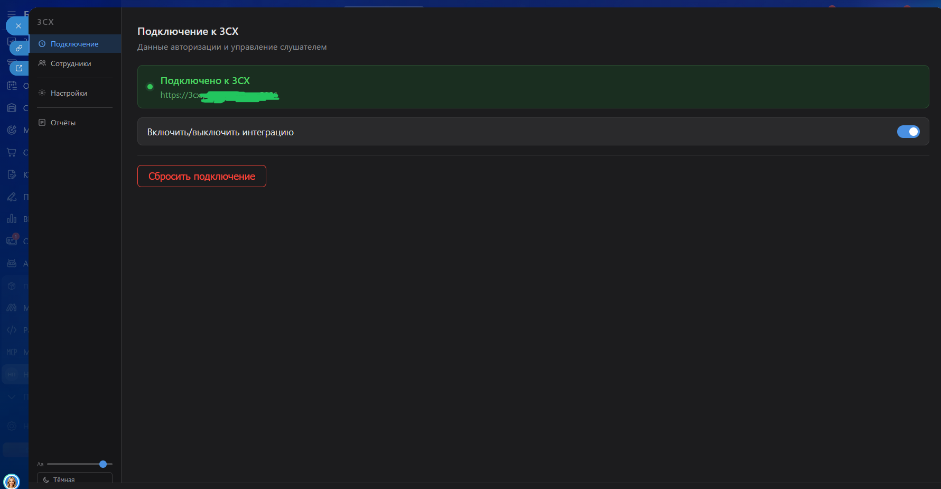Open the target icon in the background sidebar
Image resolution: width=941 pixels, height=489 pixels.
12,130
